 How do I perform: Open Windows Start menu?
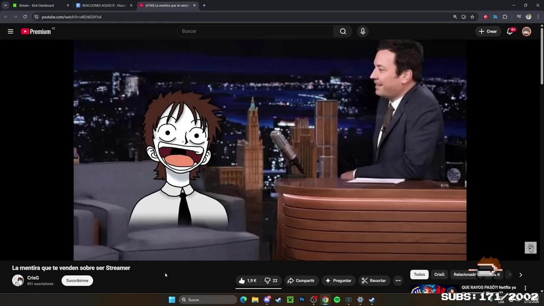[172, 300]
